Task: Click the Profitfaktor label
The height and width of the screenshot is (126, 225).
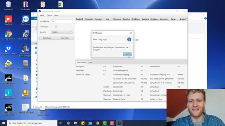Action: click(x=80, y=71)
